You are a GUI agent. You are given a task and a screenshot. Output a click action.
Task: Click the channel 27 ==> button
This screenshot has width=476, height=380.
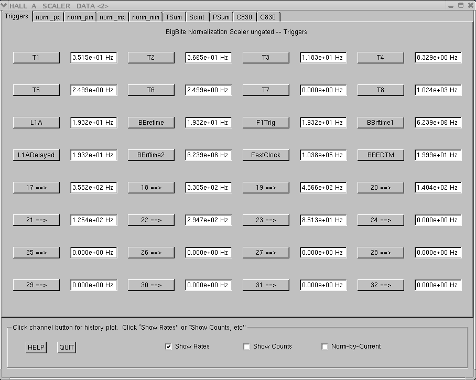click(x=266, y=253)
